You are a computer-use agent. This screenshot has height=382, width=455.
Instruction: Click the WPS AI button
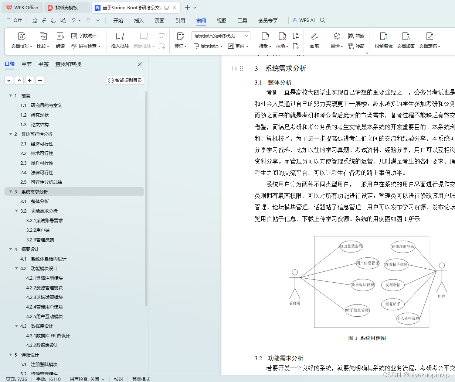coord(303,20)
